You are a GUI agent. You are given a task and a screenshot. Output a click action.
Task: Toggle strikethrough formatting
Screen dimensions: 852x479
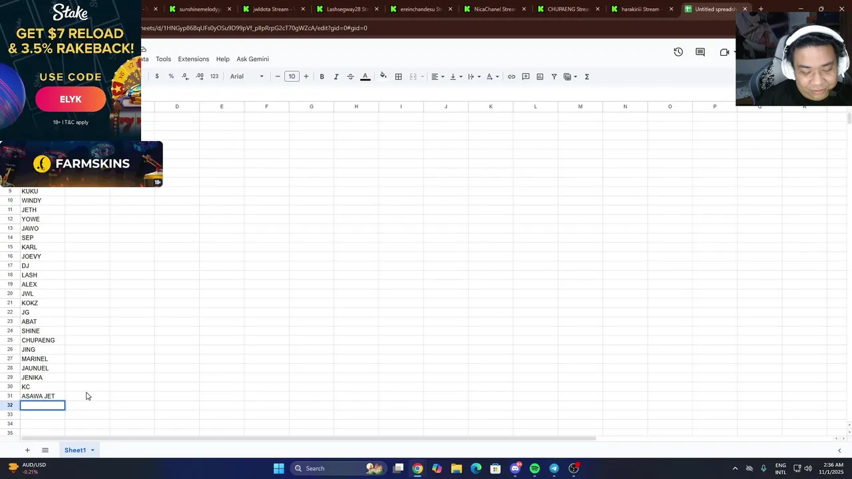point(350,77)
